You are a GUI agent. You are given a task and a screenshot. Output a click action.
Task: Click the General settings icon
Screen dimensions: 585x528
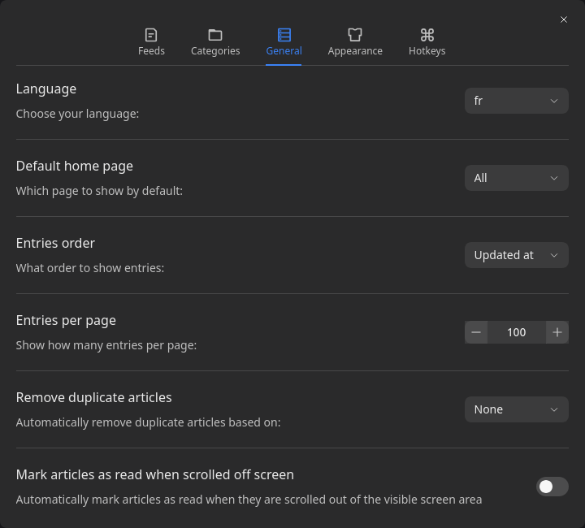(x=284, y=35)
